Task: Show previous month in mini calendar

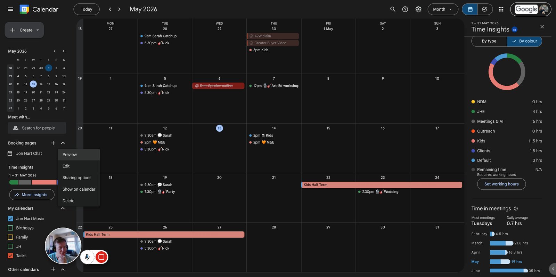Action: 55,51
